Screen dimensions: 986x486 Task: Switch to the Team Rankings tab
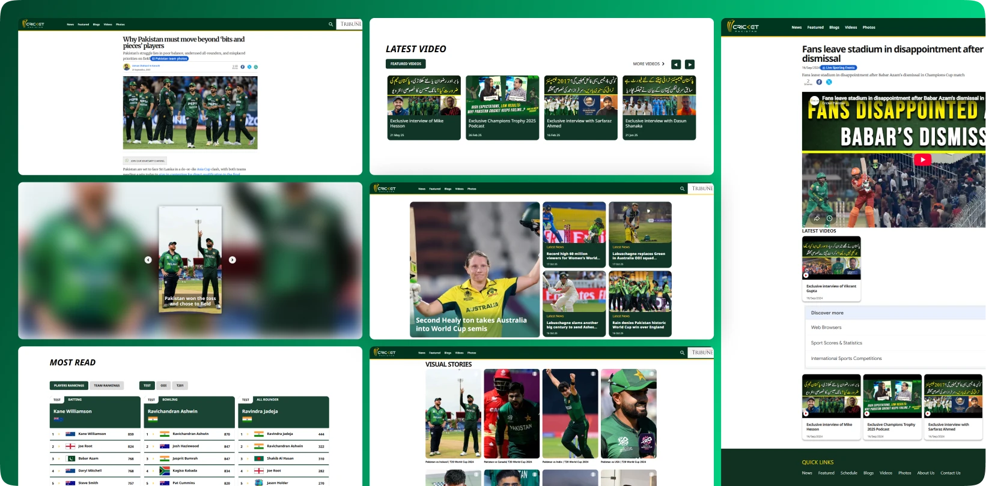coord(107,385)
